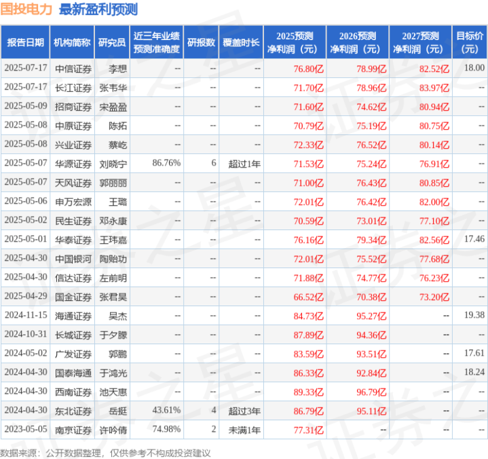Click 2025 forecast 70.59亿
The height and width of the screenshot is (459, 488).
[308, 221]
